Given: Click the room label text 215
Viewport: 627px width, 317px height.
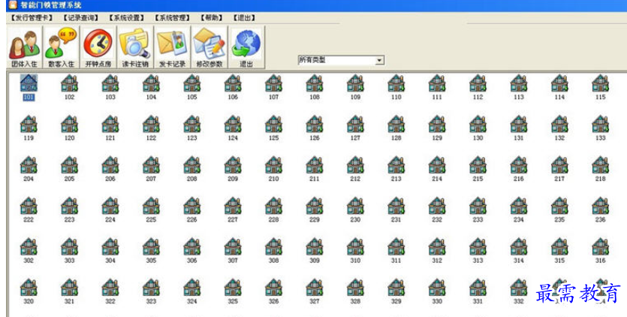Looking at the screenshot, I should pyautogui.click(x=478, y=179).
